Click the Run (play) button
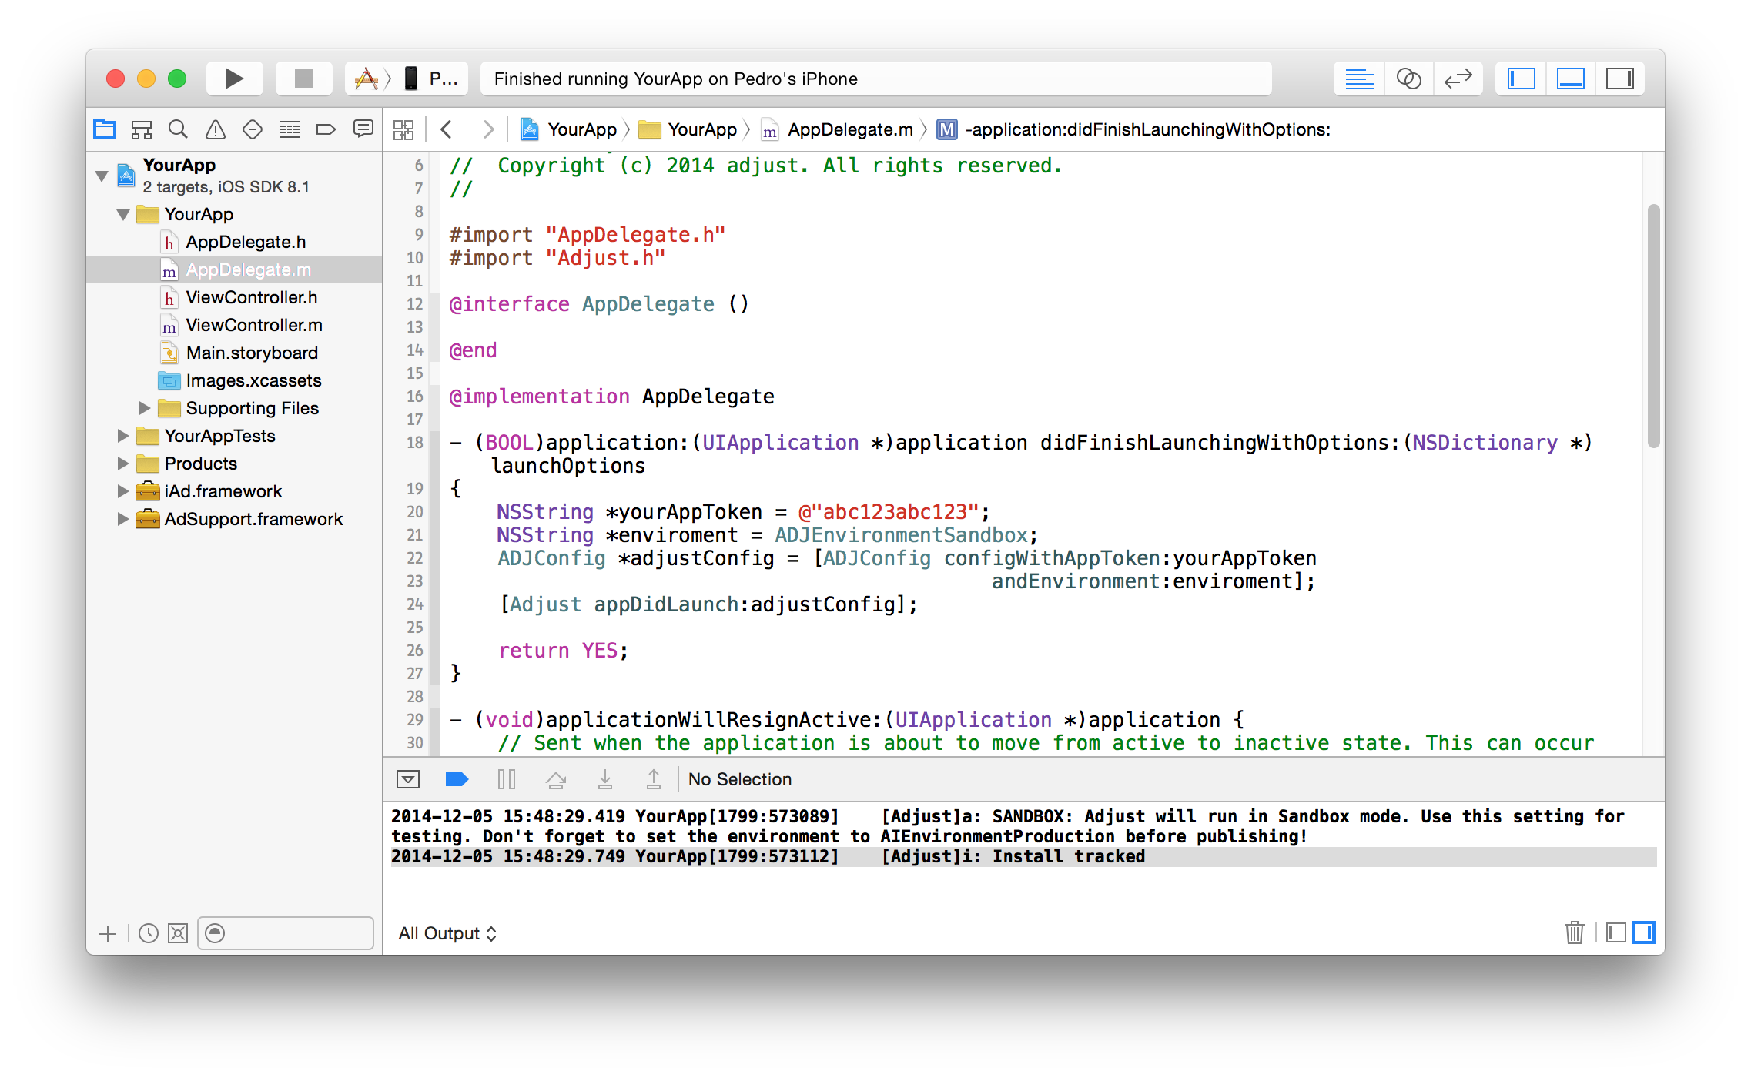 (234, 79)
